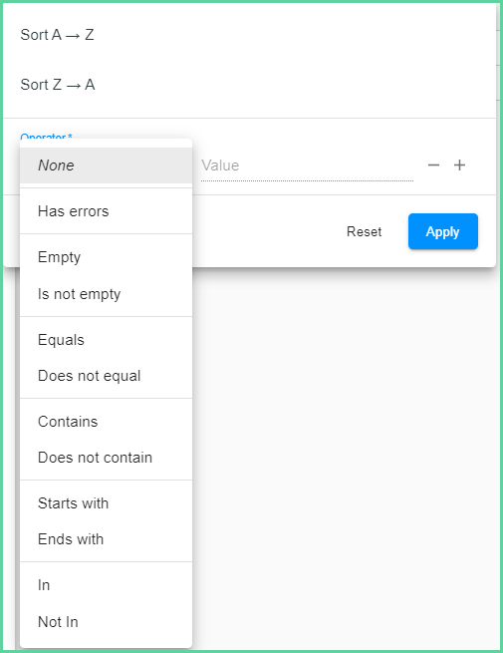This screenshot has height=653, width=503.
Task: Click the Operator field label
Action: coord(46,136)
